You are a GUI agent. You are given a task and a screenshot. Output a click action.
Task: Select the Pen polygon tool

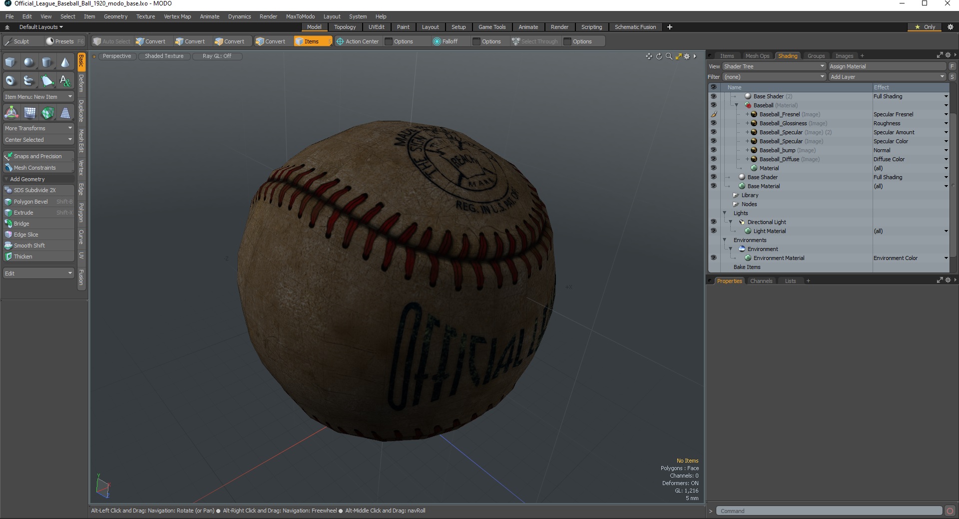pos(47,80)
